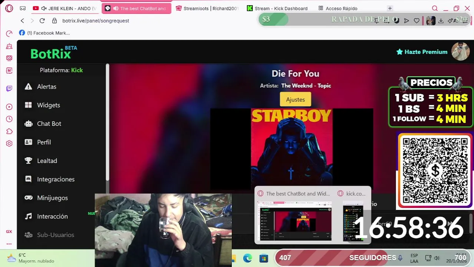Search tabs with magnifier icon
Screen dimensions: 474x267
coord(435,8)
